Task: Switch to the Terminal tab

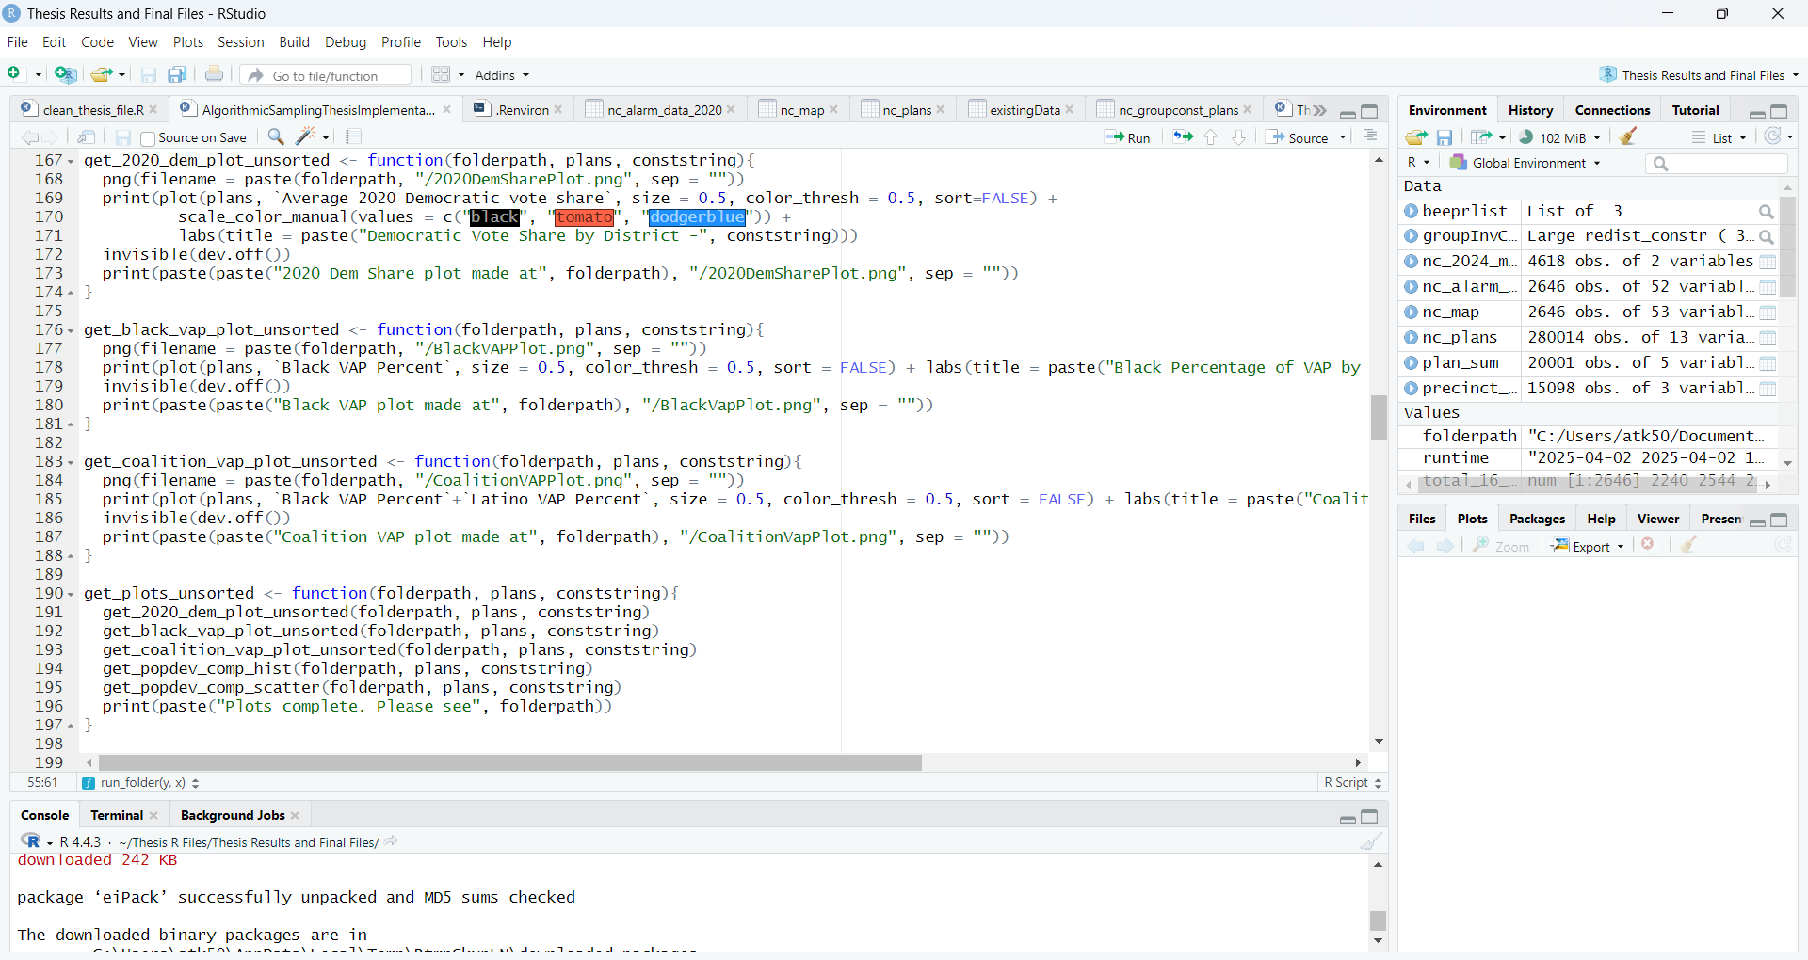Action: [117, 815]
